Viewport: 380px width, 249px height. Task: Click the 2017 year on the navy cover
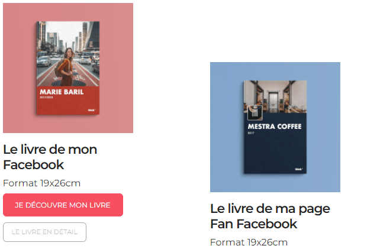click(x=251, y=133)
